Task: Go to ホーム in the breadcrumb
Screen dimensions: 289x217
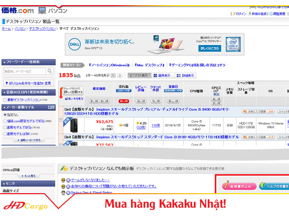Action: [6, 29]
